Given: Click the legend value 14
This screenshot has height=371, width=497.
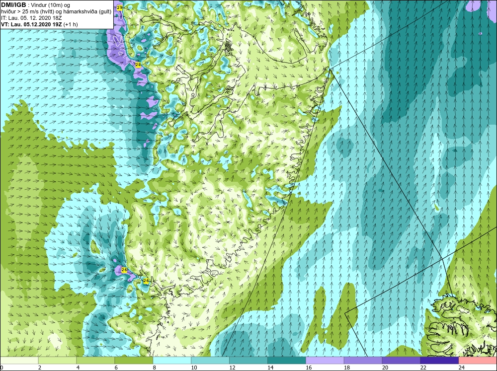Looking at the screenshot, I should 270,368.
